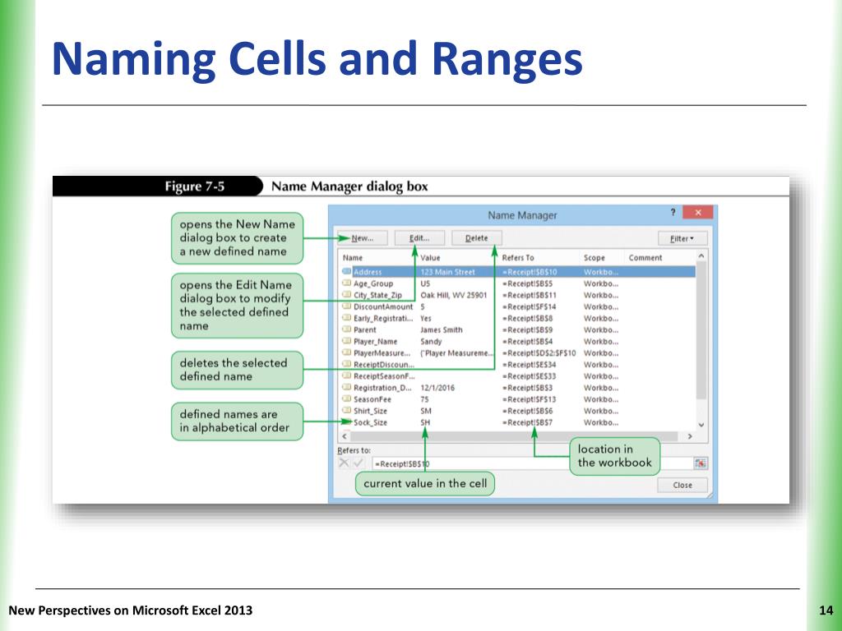Viewport: 842px width, 631px height.
Task: Click the scroll up arrow of the list
Action: (x=701, y=256)
